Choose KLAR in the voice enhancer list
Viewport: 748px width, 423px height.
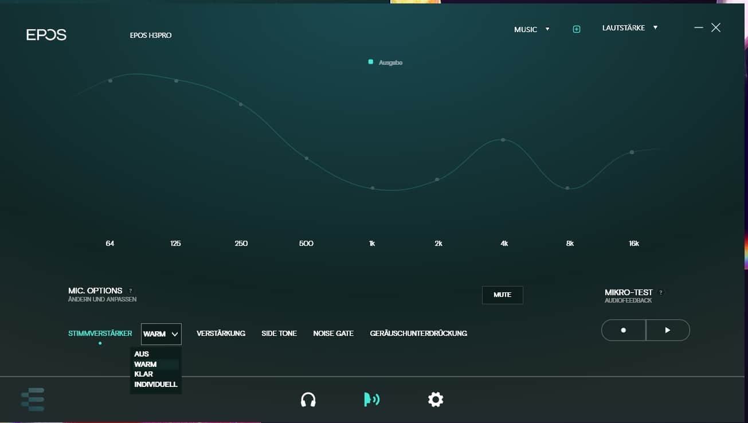pyautogui.click(x=143, y=374)
